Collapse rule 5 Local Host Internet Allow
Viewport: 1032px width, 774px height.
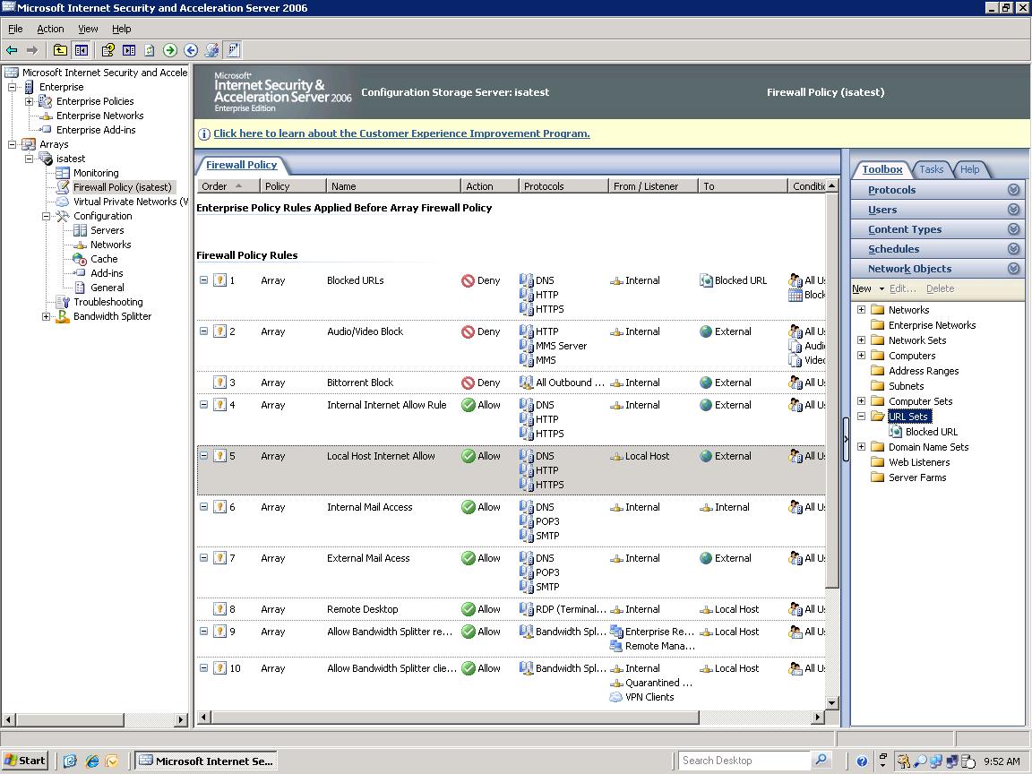(204, 455)
